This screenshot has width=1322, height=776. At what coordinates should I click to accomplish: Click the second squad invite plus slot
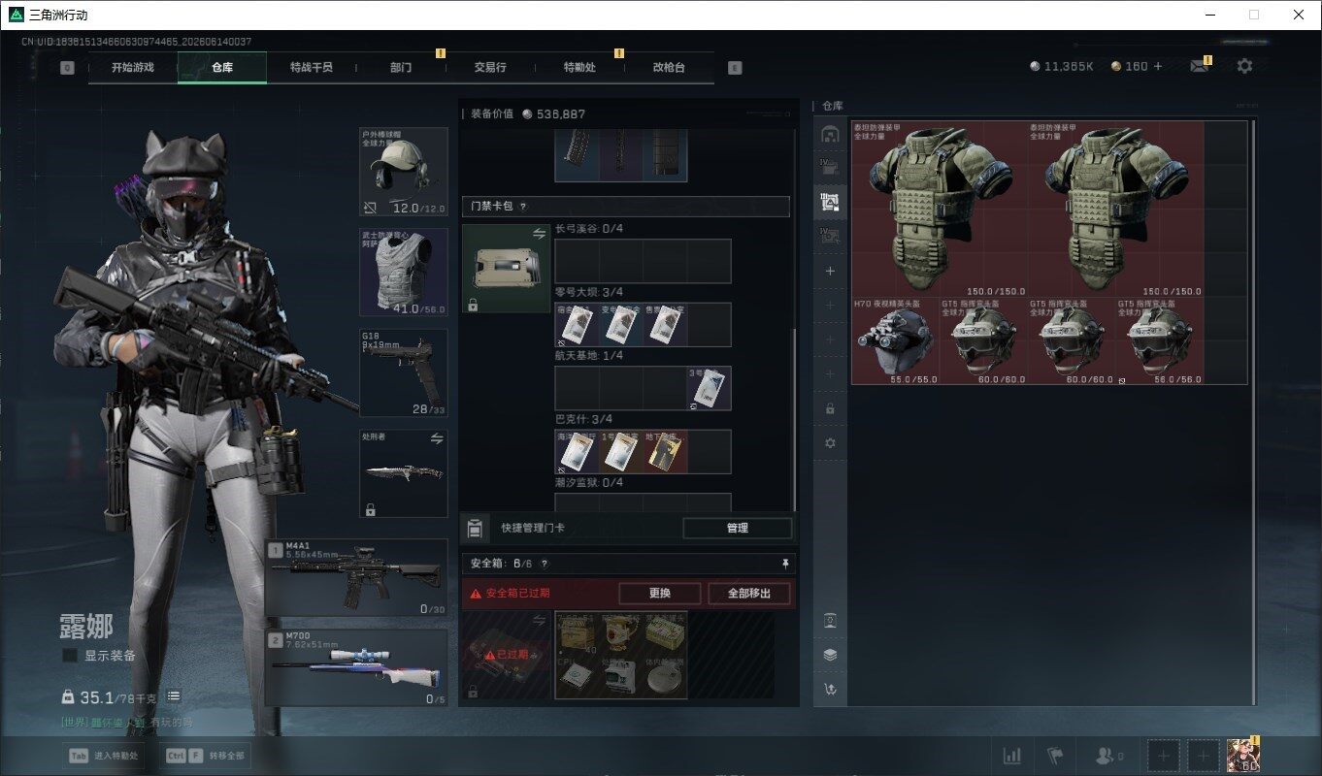click(1204, 755)
